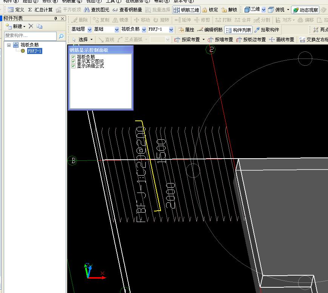Toggle 显示其它图元 checkbox

(x=73, y=62)
